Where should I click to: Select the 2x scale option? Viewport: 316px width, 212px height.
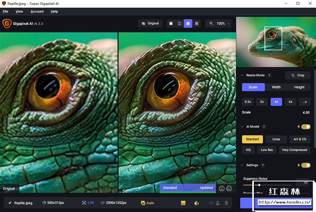[262, 102]
